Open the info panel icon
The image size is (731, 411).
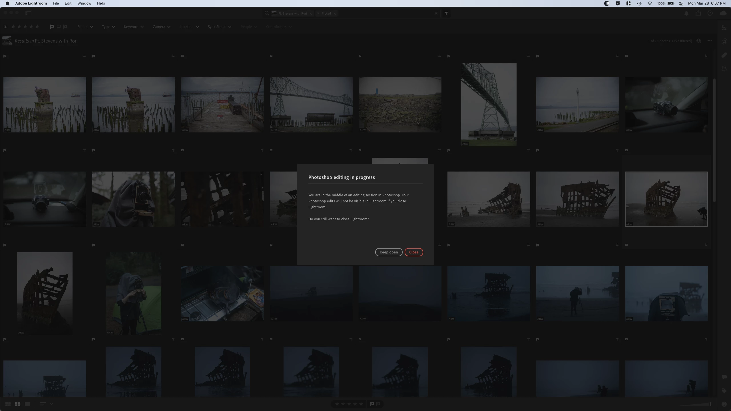pyautogui.click(x=724, y=404)
